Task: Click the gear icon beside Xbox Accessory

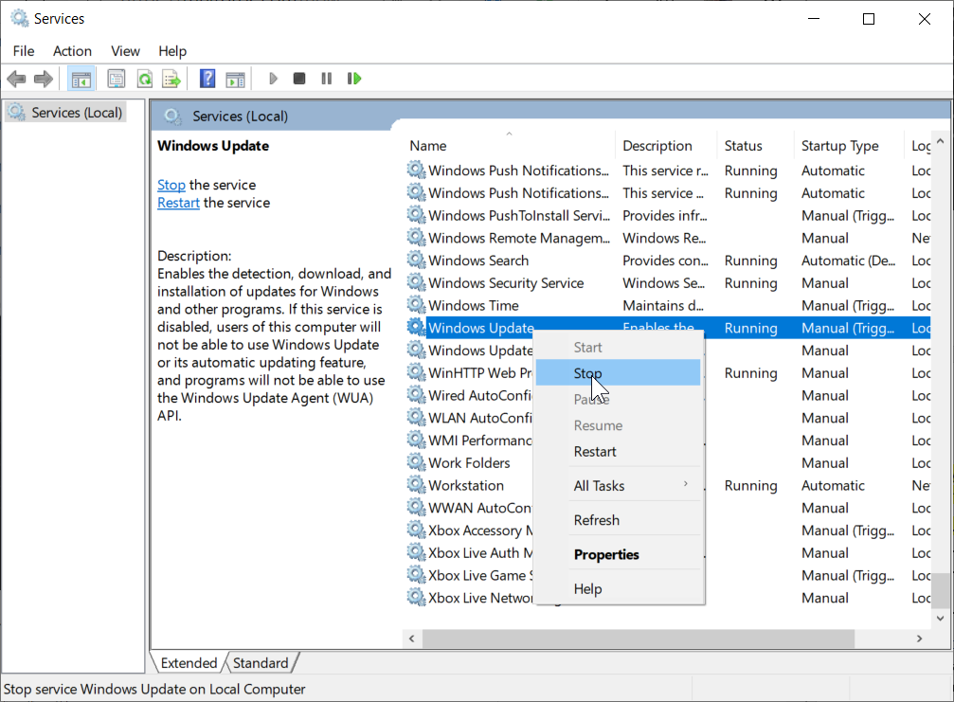Action: (416, 530)
